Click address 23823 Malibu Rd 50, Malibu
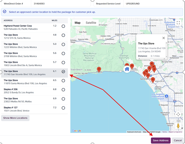 [17, 102]
